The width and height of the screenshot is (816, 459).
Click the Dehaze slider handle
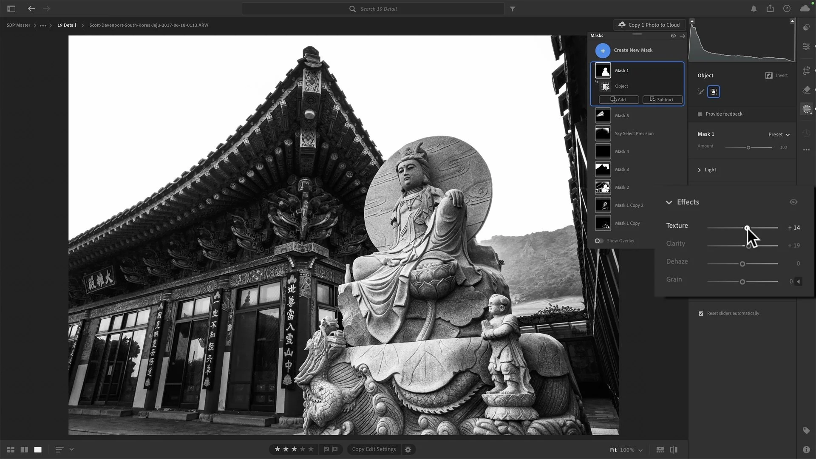742,264
